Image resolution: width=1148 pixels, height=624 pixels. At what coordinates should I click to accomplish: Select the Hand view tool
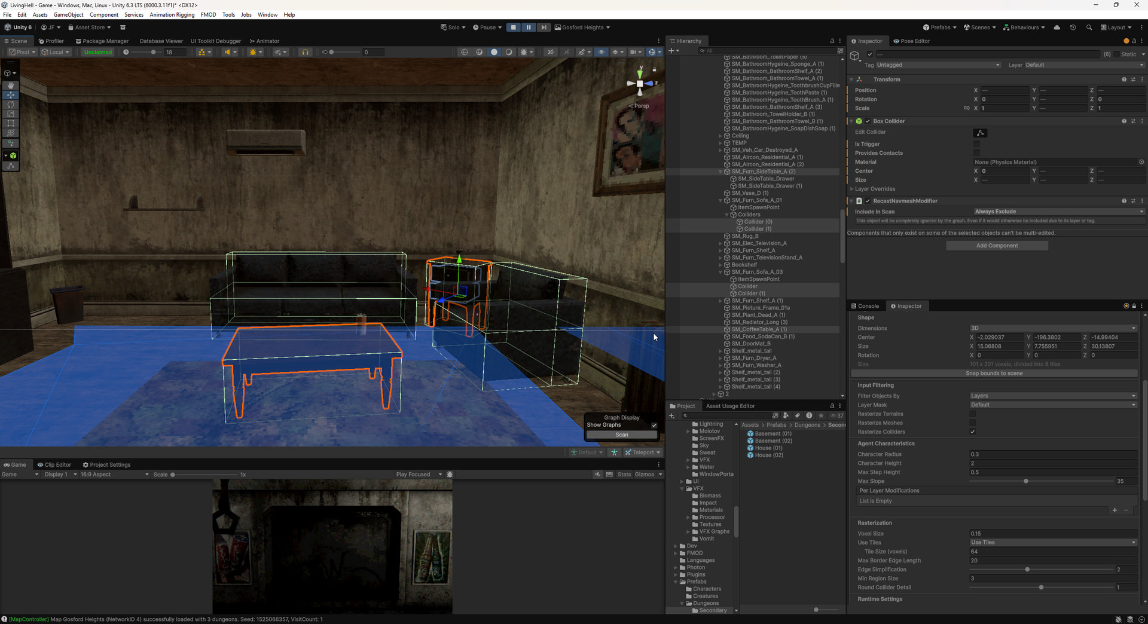pyautogui.click(x=11, y=85)
